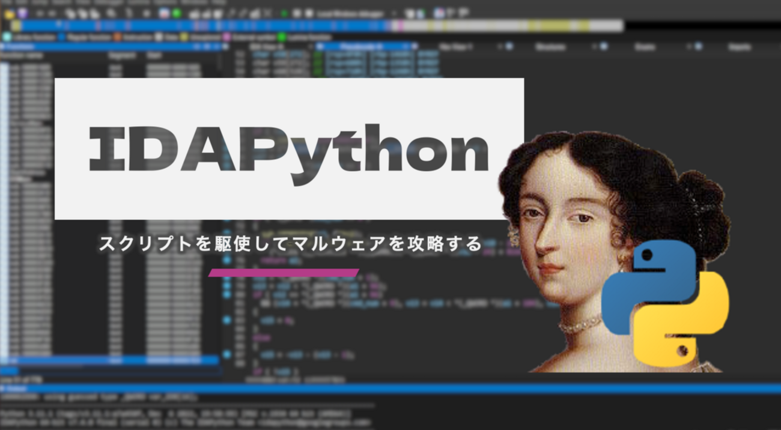This screenshot has height=430, width=781.
Task: Click the Functions panel title bar
Action: click(x=111, y=46)
